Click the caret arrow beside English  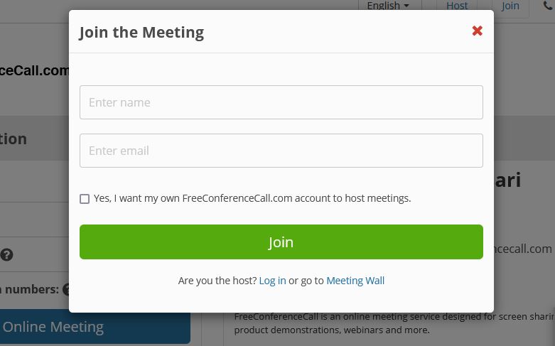[406, 6]
